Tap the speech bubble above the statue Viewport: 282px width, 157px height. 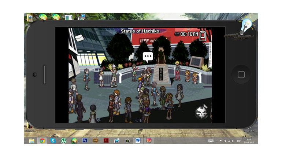point(148,57)
